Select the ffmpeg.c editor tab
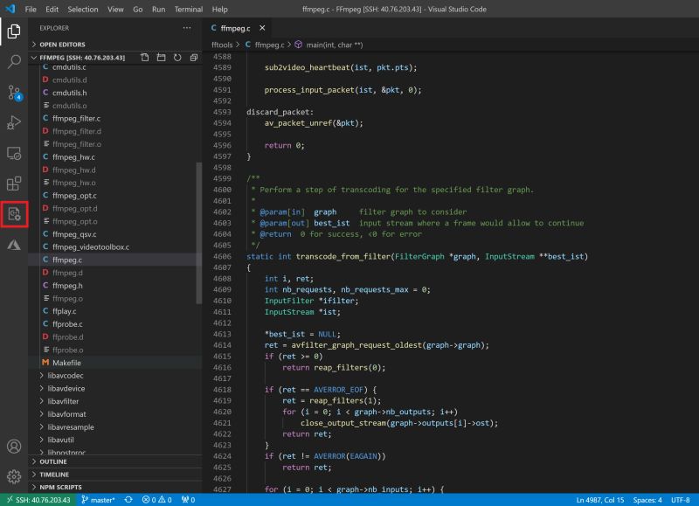This screenshot has width=699, height=506. tap(236, 27)
